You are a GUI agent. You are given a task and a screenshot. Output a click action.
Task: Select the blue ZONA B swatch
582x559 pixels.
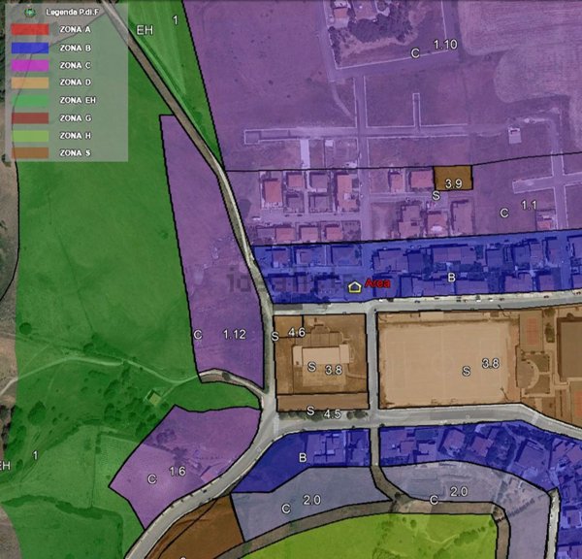coord(30,47)
